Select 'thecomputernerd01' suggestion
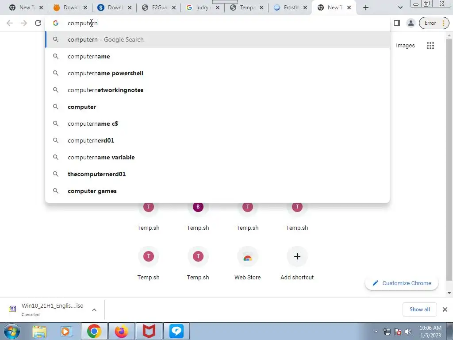Viewport: 453px width, 340px height. click(218, 174)
